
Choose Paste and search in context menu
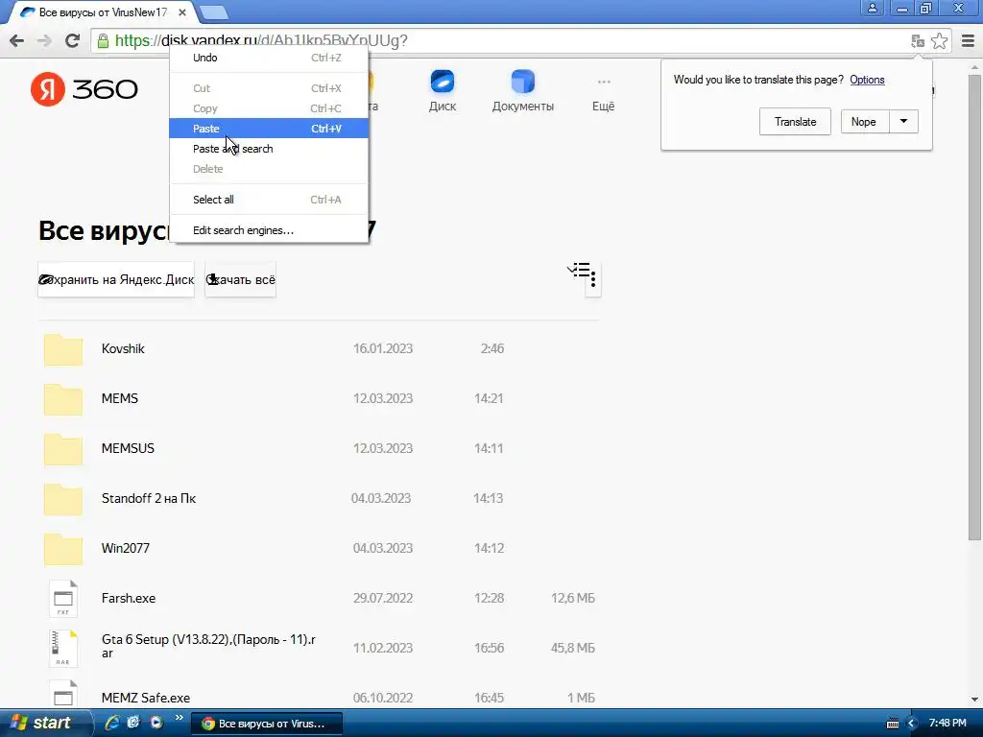pos(269,149)
